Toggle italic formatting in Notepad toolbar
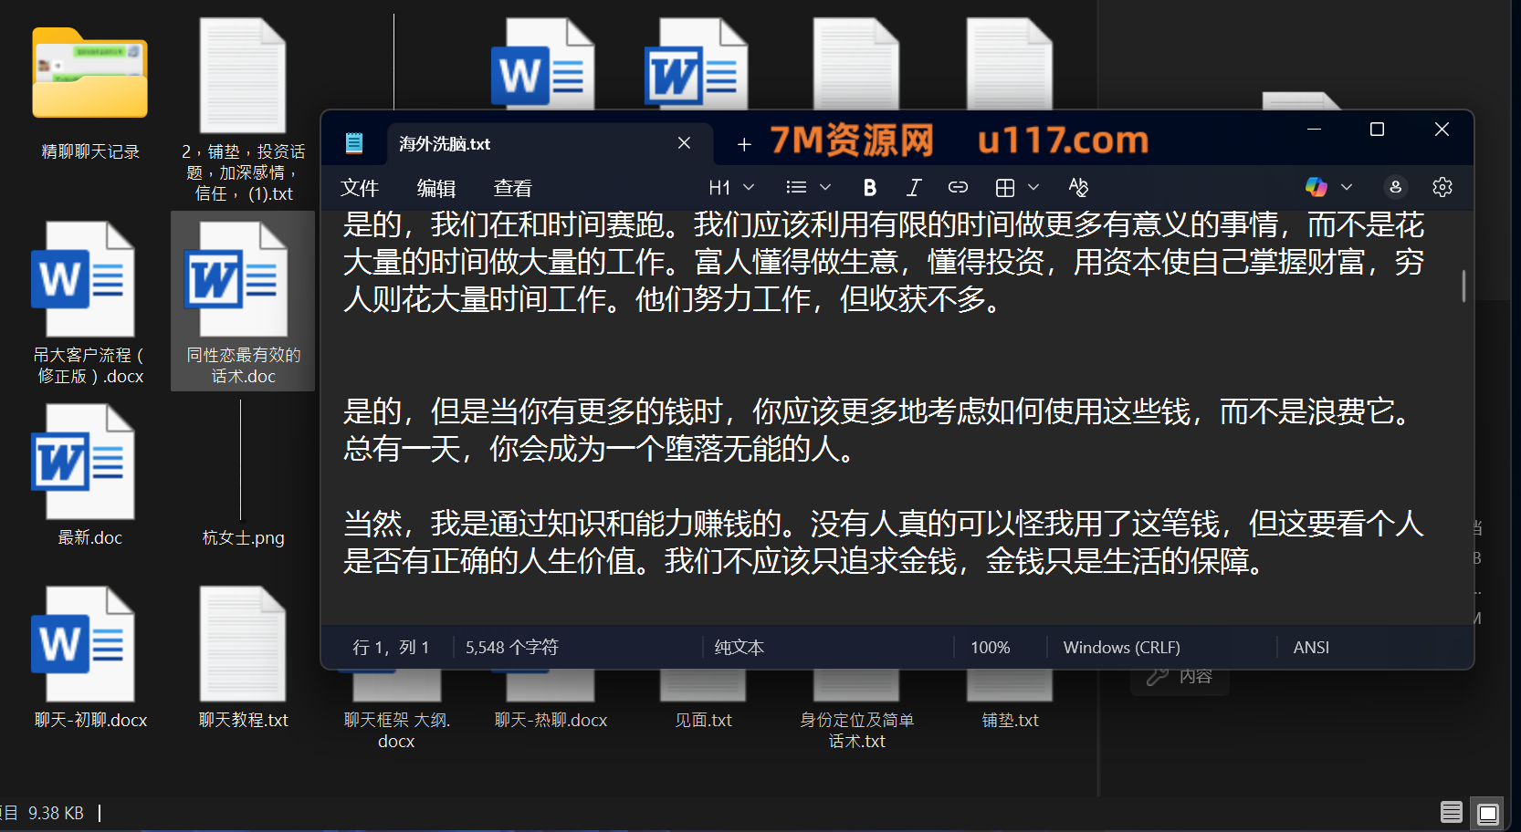 click(x=913, y=188)
